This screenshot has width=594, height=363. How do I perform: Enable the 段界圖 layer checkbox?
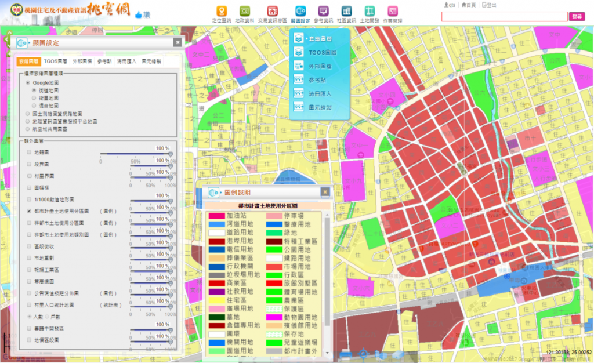pos(29,164)
